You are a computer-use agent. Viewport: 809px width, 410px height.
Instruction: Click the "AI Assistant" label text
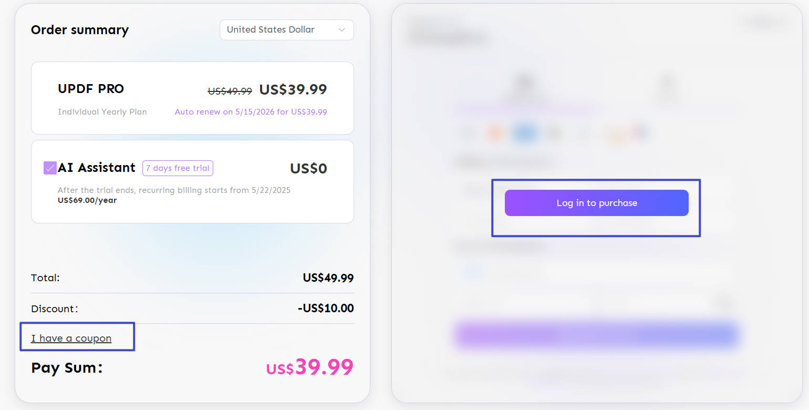(x=97, y=168)
